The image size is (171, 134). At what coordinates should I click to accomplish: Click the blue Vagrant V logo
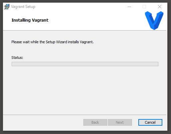(154, 20)
